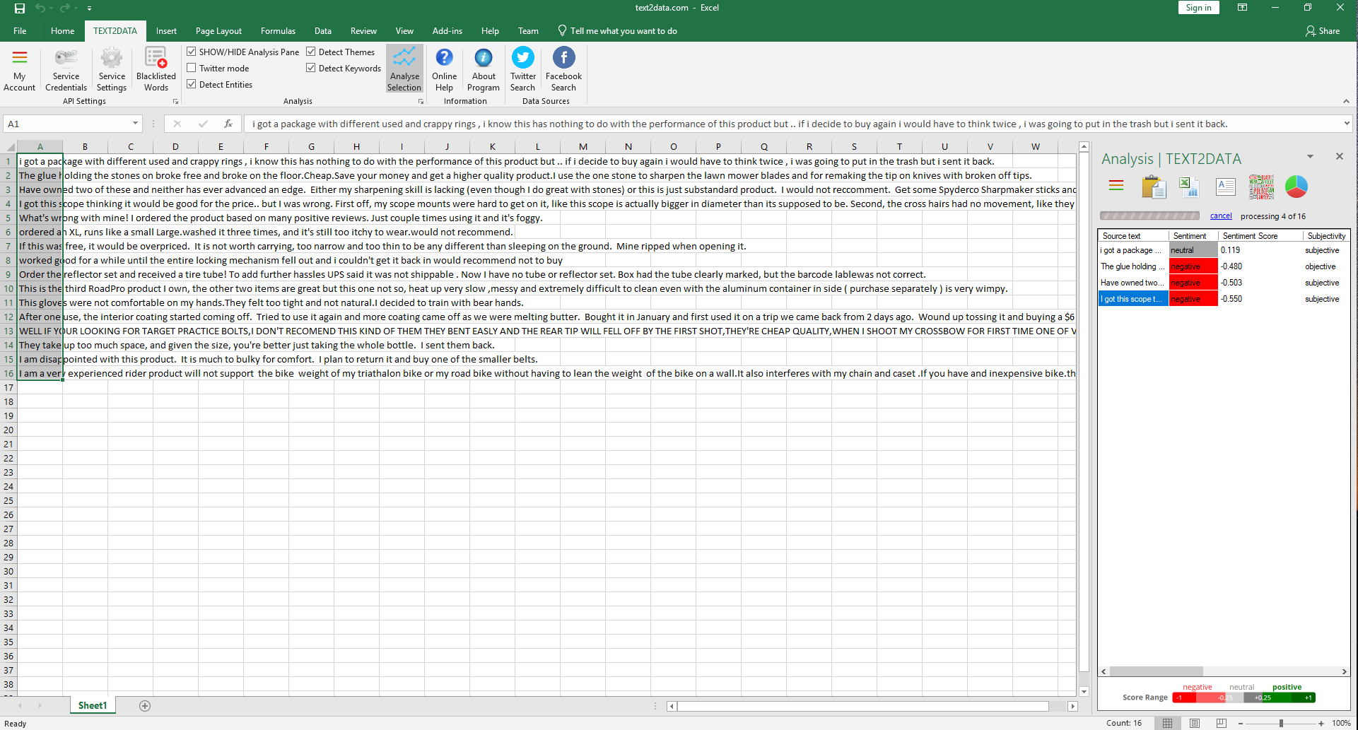
Task: Click the Share icon button
Action: click(x=1323, y=31)
